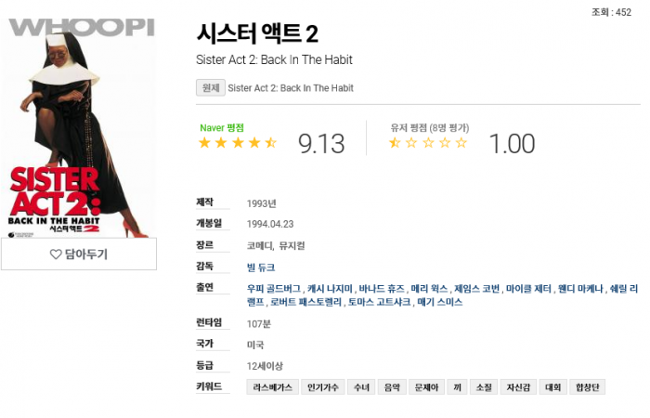Select the 합창단 keyword tag
This screenshot has width=650, height=418.
coord(588,387)
